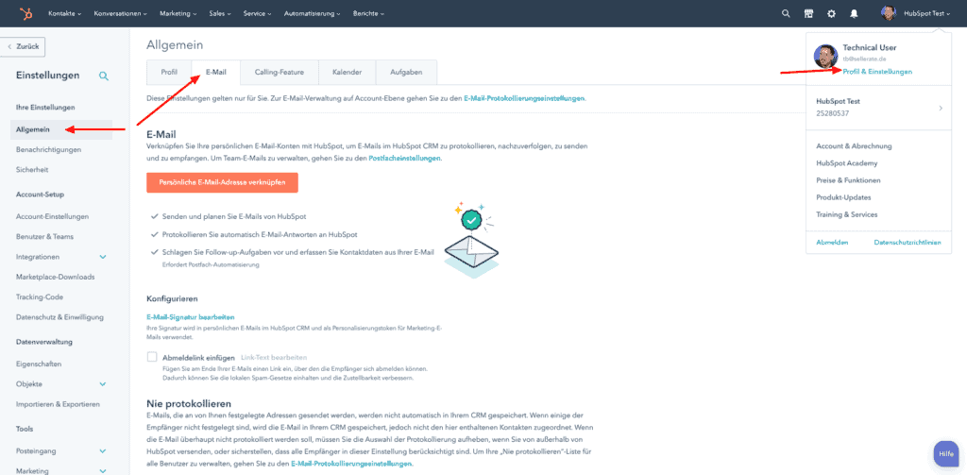
Task: Open Account-Einstellungen in the sidebar
Action: pyautogui.click(x=53, y=216)
